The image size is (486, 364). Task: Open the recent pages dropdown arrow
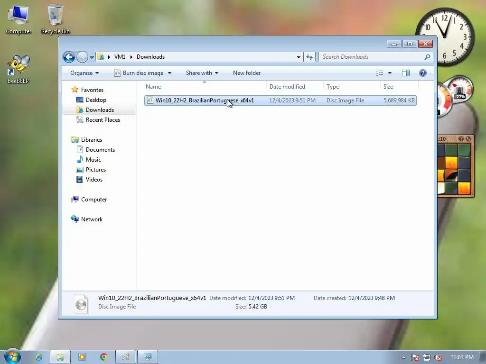coord(92,57)
